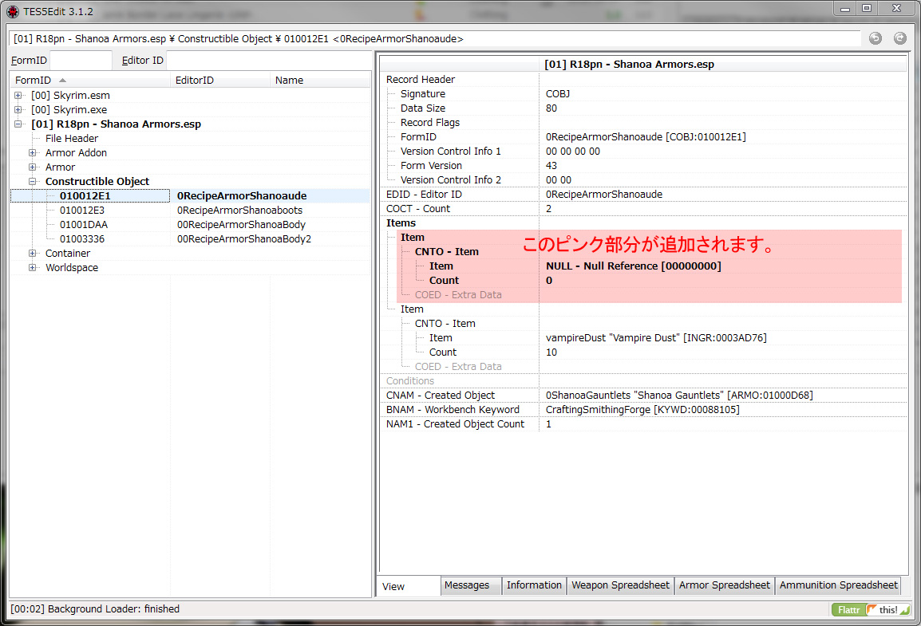This screenshot has width=921, height=626.
Task: Sort by the EditorID column header
Action: pyautogui.click(x=220, y=80)
